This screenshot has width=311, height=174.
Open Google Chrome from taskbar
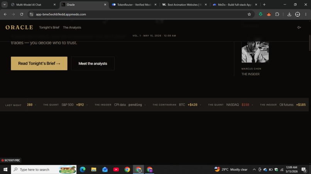click(127, 169)
